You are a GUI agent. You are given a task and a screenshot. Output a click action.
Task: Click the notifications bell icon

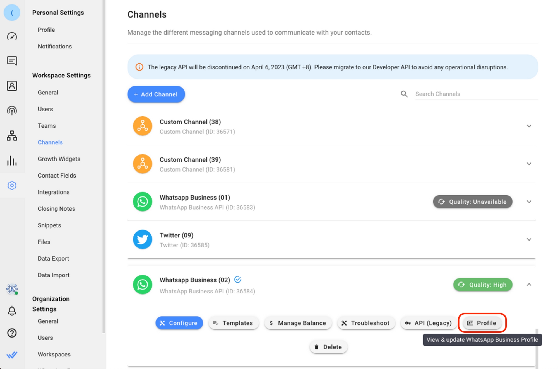pos(12,310)
